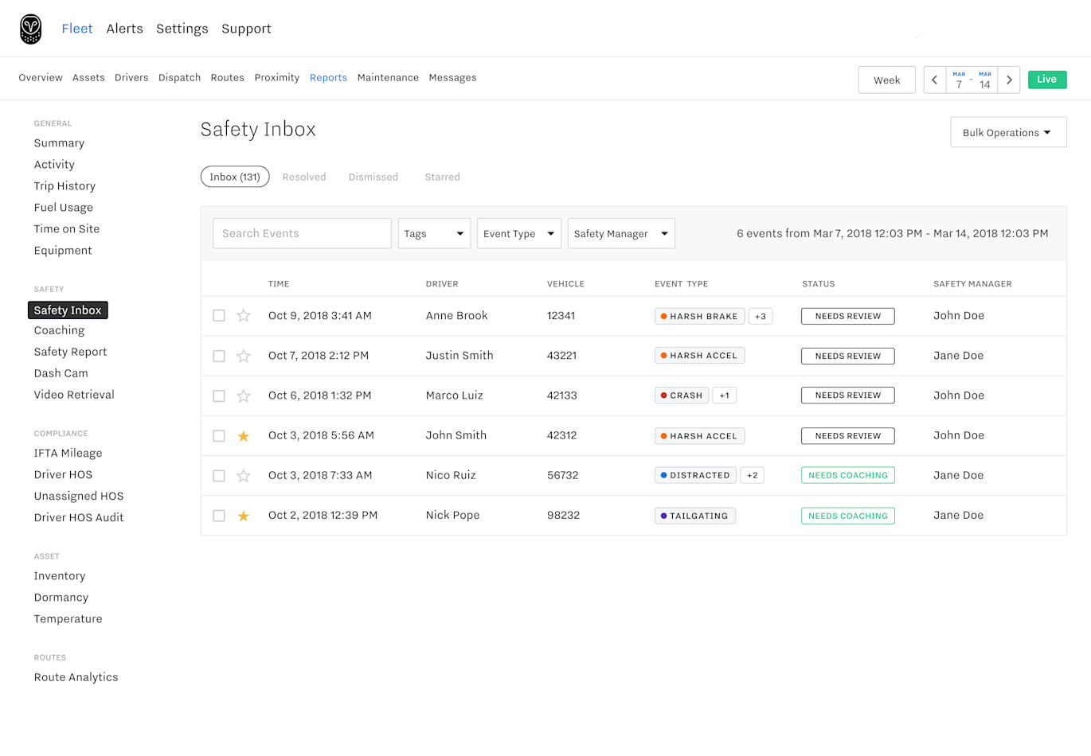Screen dimensions: 1091x756
Task: Click the Distracted event tag
Action: point(695,475)
